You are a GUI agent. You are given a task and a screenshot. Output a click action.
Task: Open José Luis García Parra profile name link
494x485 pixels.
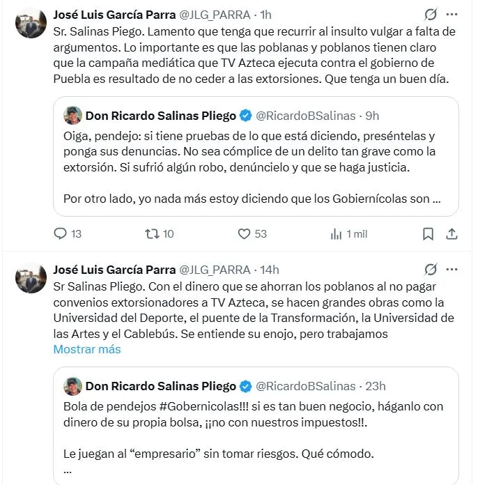coord(114,15)
